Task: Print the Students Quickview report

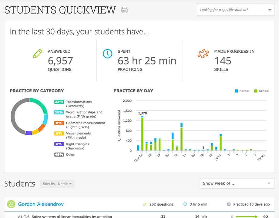Action: pyautogui.click(x=124, y=10)
